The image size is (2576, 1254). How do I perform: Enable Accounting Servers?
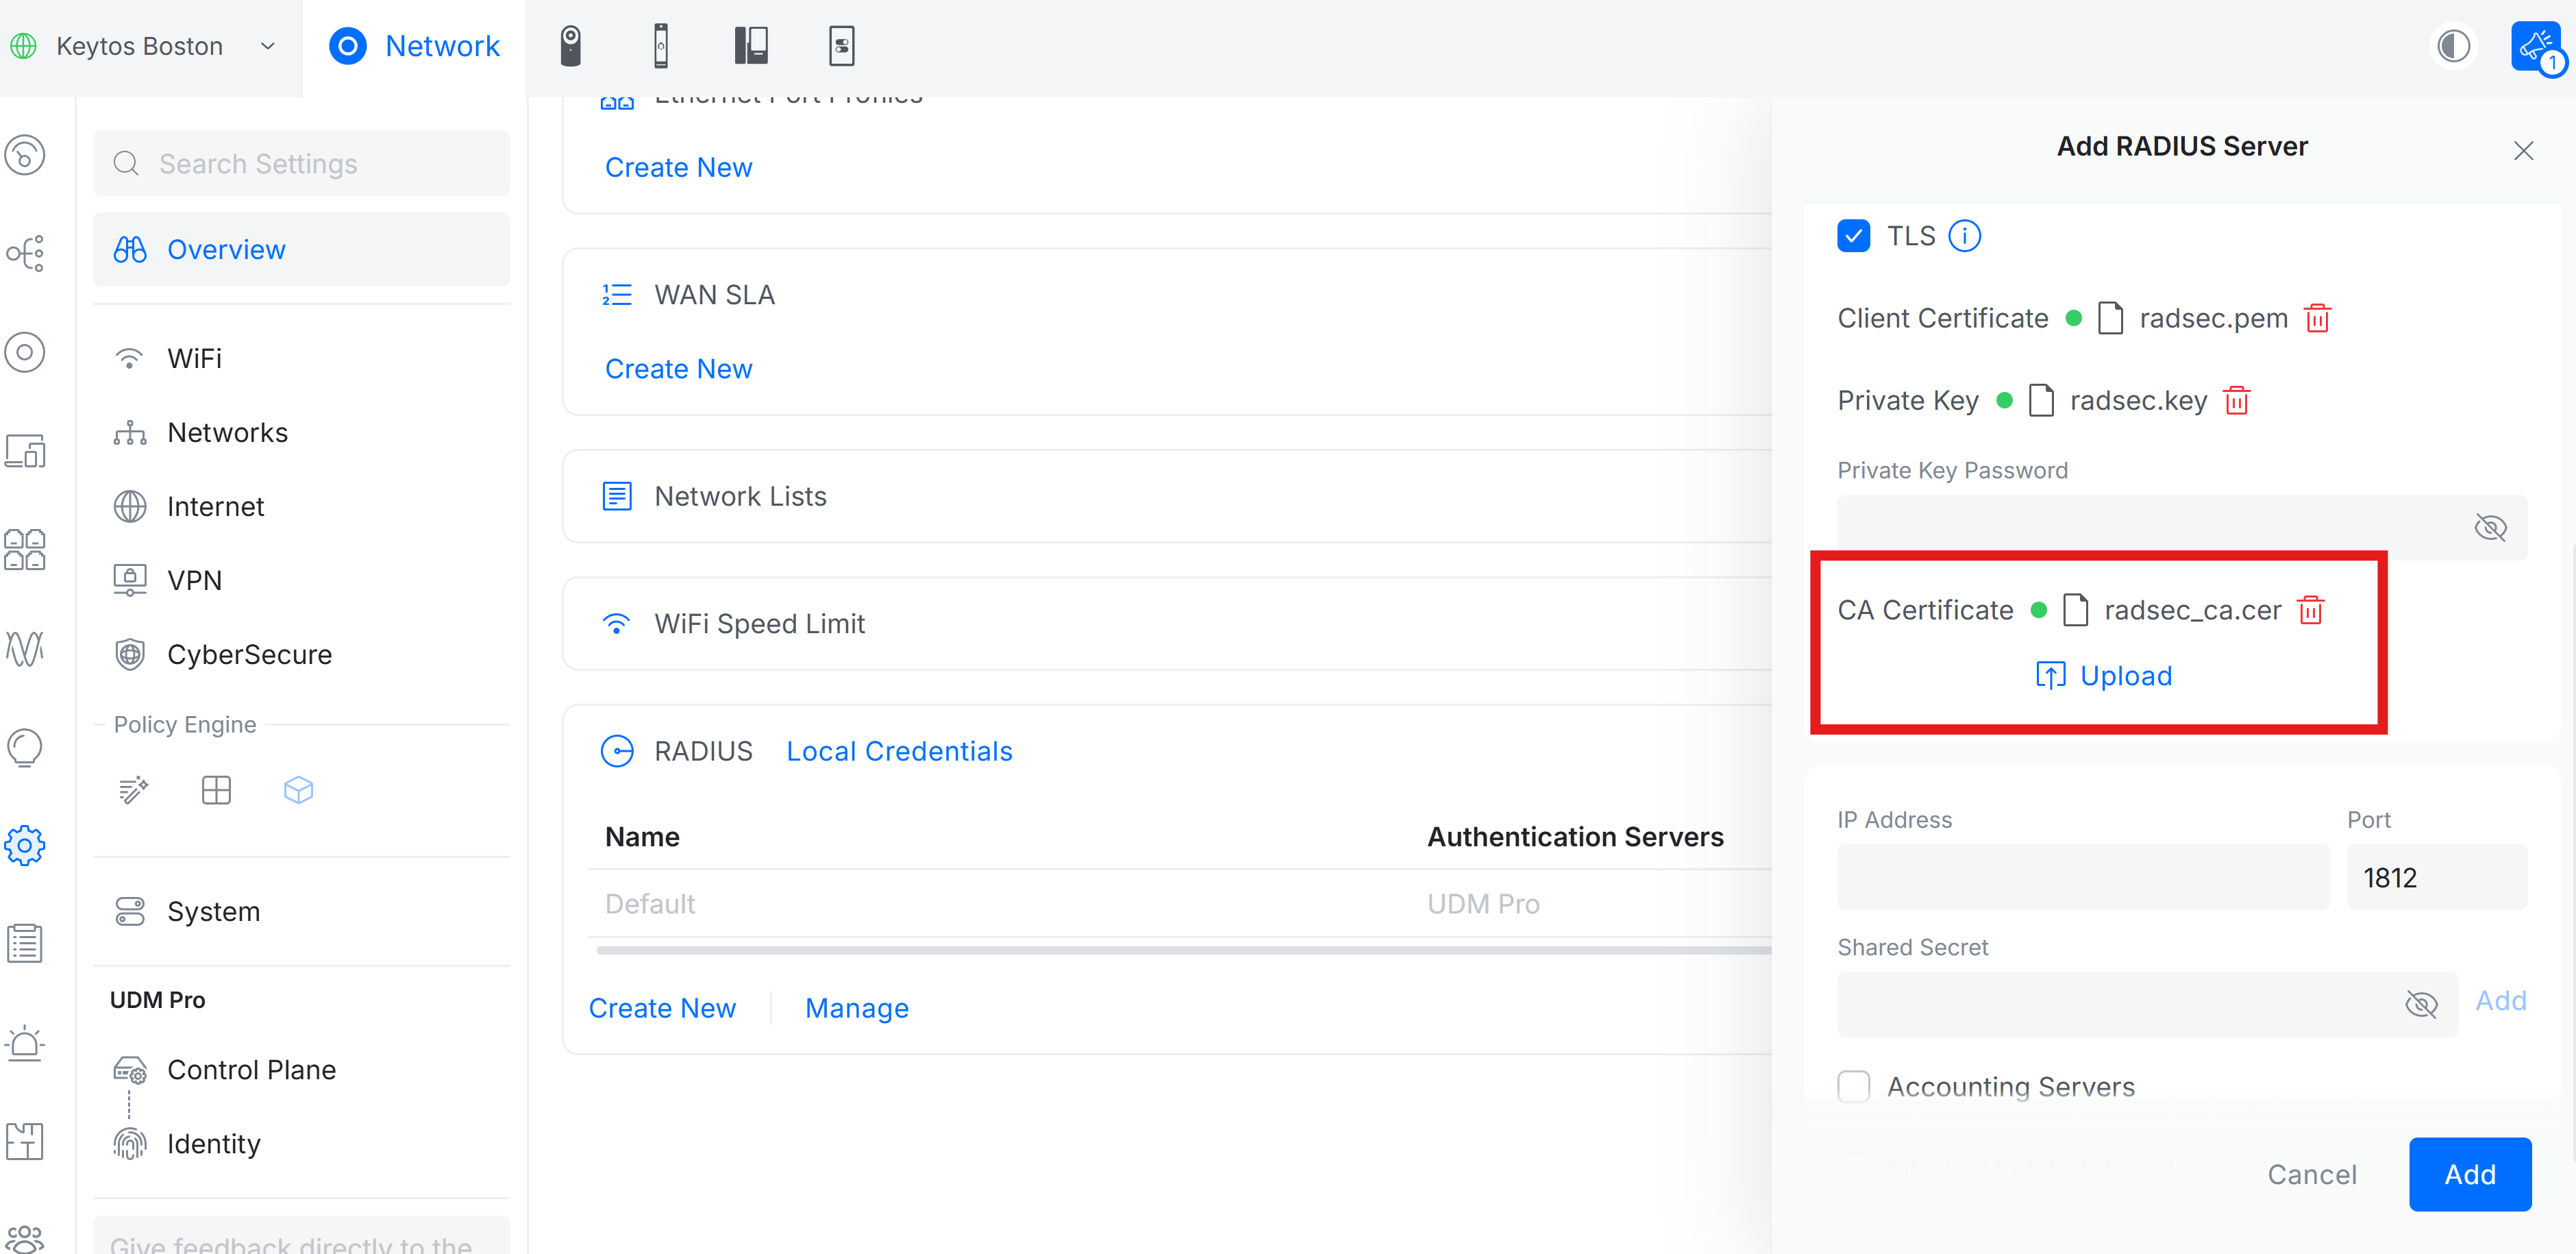pos(1854,1086)
